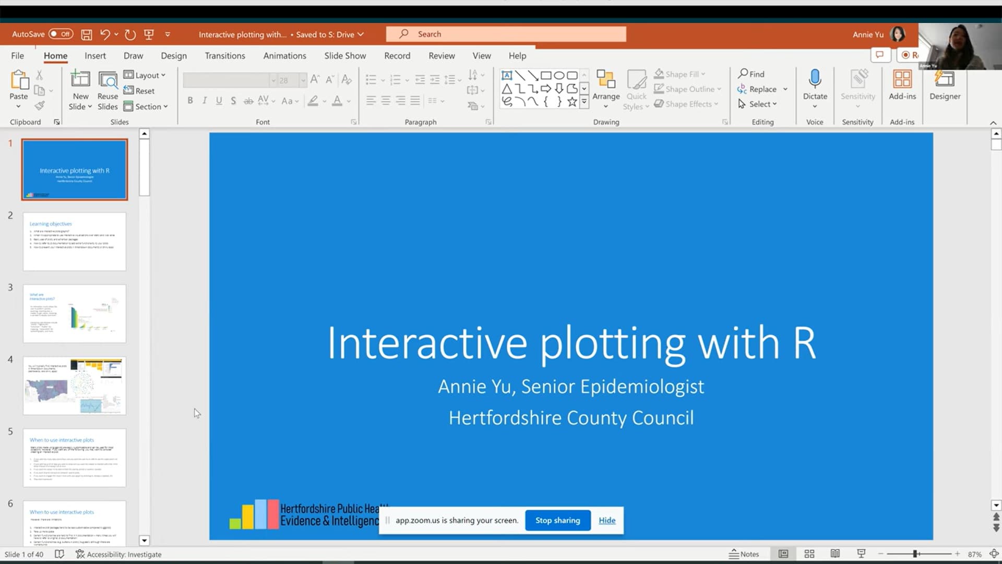
Task: Click Stop sharing button
Action: click(557, 520)
